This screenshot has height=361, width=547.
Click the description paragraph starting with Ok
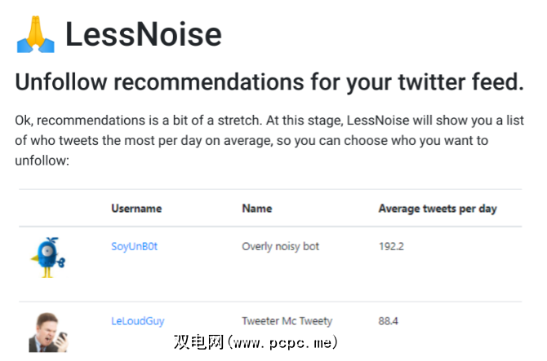coord(269,140)
